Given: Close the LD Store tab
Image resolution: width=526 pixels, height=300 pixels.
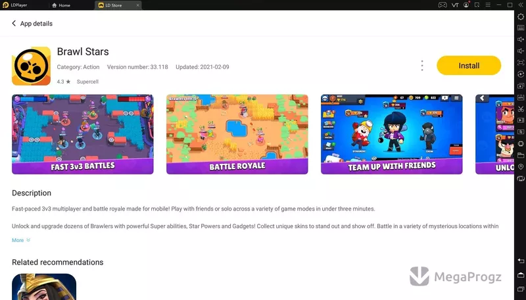Looking at the screenshot, I should pyautogui.click(x=137, y=5).
